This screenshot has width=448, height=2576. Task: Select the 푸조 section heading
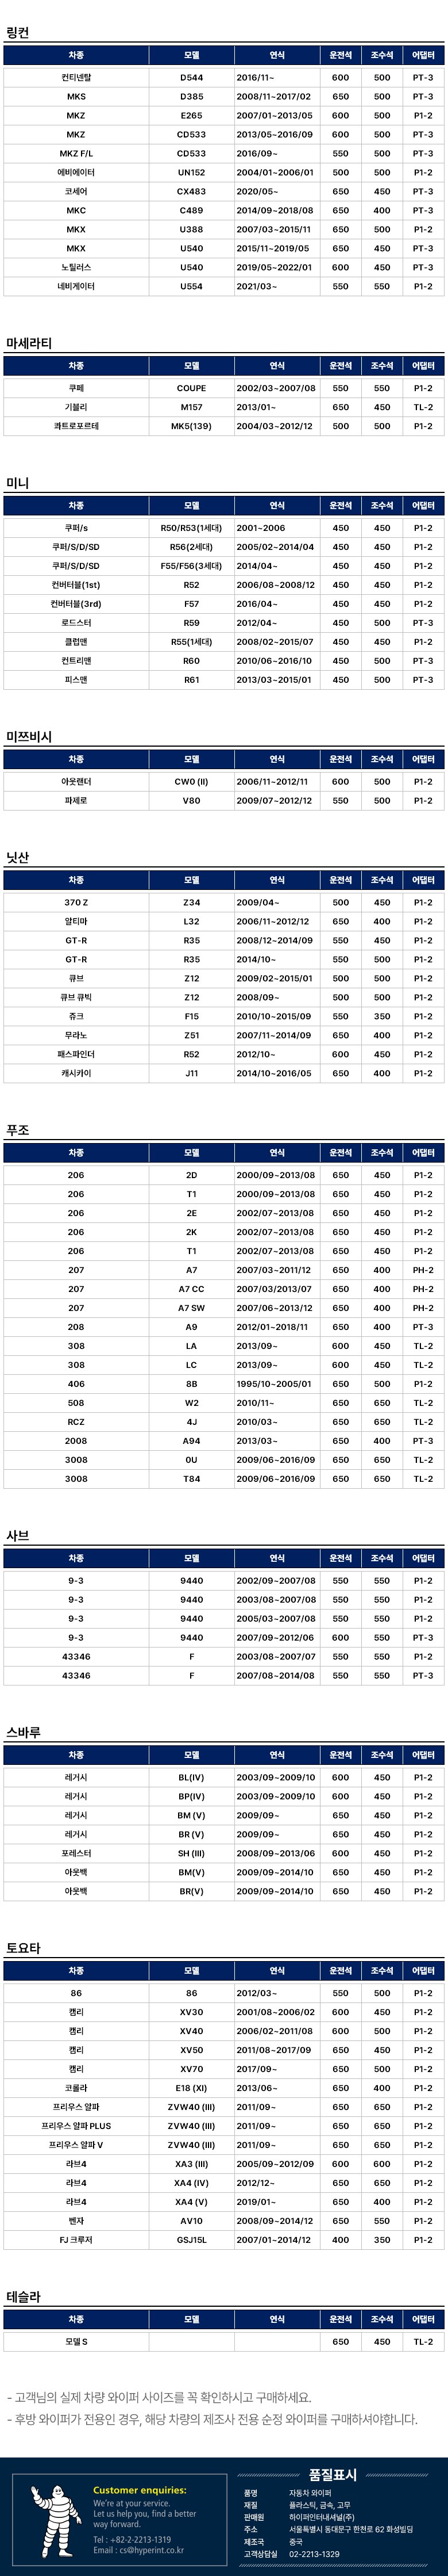click(18, 1130)
